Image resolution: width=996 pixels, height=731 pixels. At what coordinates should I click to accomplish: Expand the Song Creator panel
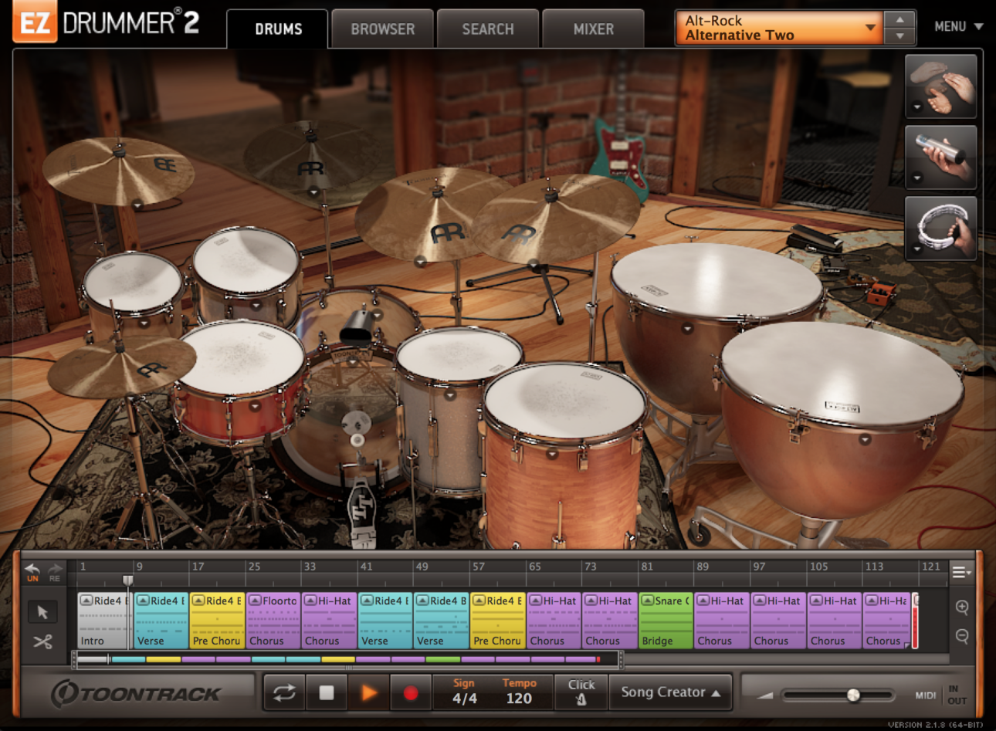(669, 692)
